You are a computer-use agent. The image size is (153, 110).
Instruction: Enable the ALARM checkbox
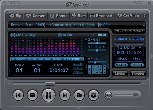[130, 39]
